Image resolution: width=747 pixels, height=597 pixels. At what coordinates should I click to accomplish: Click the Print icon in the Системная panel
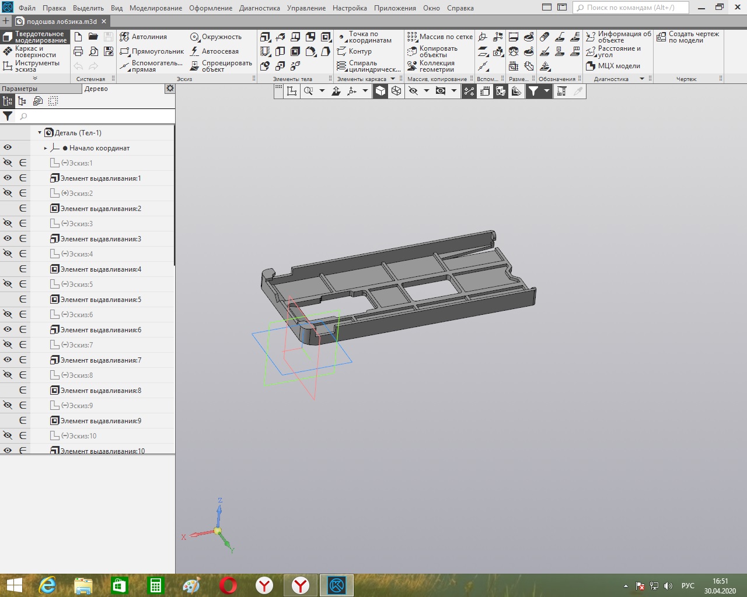click(x=78, y=51)
